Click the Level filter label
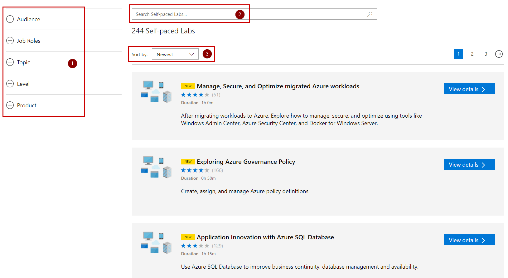Image resolution: width=508 pixels, height=278 pixels. 23,84
